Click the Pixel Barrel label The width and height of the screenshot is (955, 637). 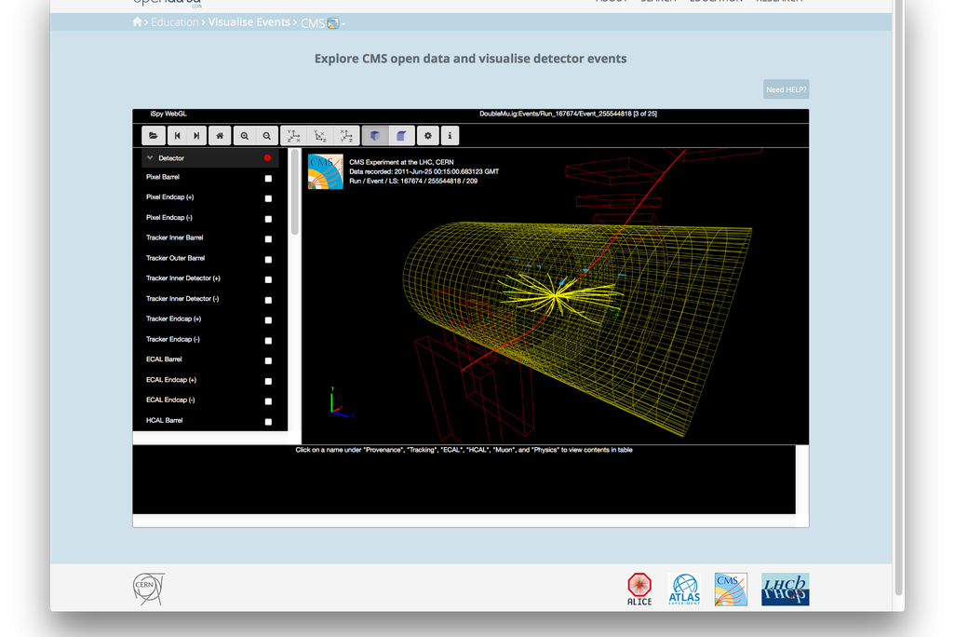163,177
